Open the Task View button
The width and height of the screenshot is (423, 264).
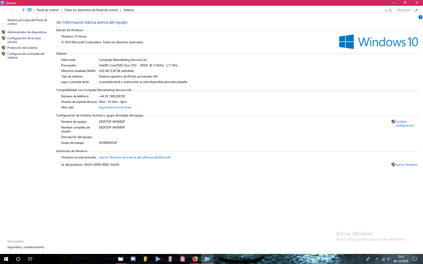[30, 259]
